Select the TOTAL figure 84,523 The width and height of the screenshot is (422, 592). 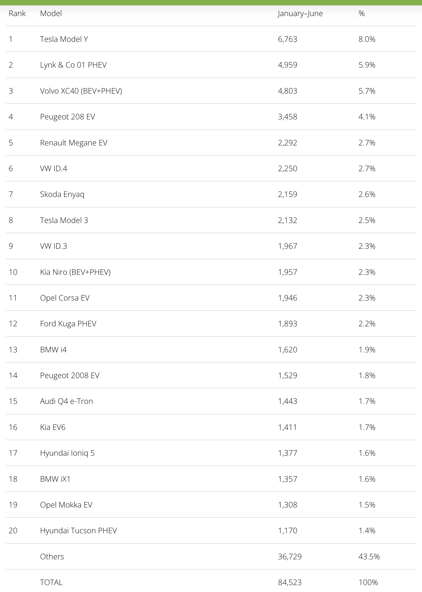point(289,582)
